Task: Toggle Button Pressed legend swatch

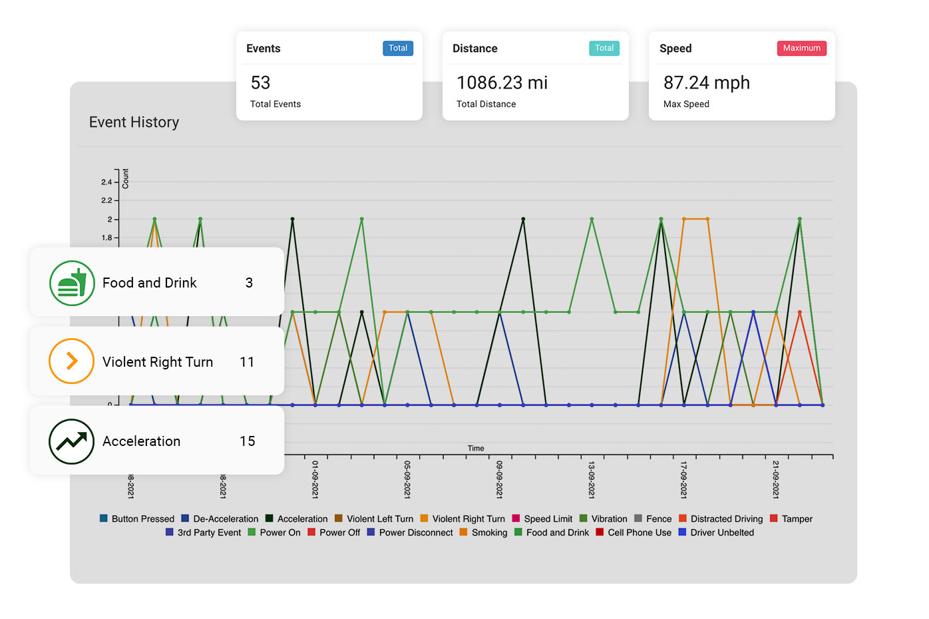Action: pyautogui.click(x=104, y=518)
